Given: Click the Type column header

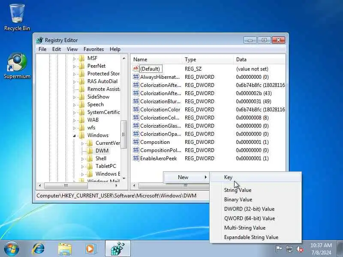Looking at the screenshot, I should pyautogui.click(x=208, y=60).
